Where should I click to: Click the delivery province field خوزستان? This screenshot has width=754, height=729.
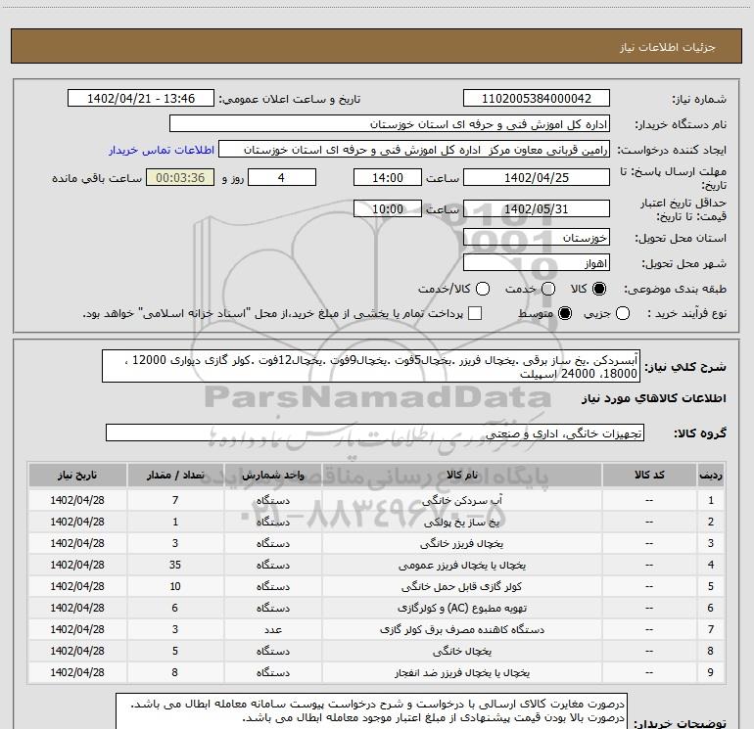pos(537,238)
